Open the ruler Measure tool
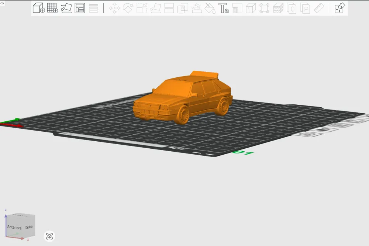Viewport: 369px width, 246px height. pos(319,8)
